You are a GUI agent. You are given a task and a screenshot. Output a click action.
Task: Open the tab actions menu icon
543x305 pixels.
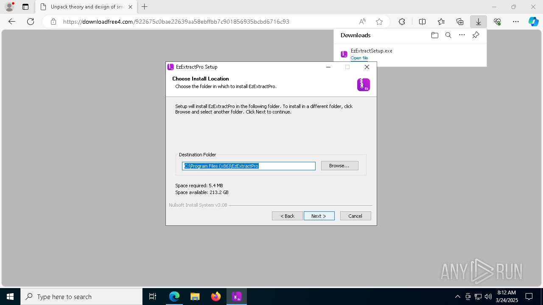[x=25, y=7]
